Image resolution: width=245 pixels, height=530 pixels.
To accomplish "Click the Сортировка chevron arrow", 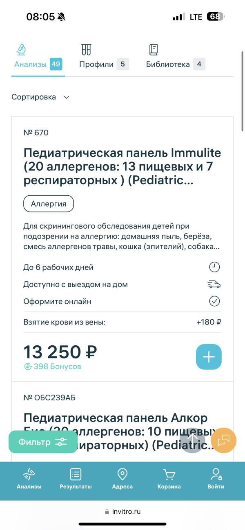I will [x=67, y=97].
